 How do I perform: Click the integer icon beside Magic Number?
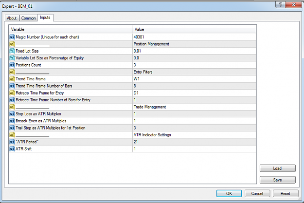click(12, 37)
